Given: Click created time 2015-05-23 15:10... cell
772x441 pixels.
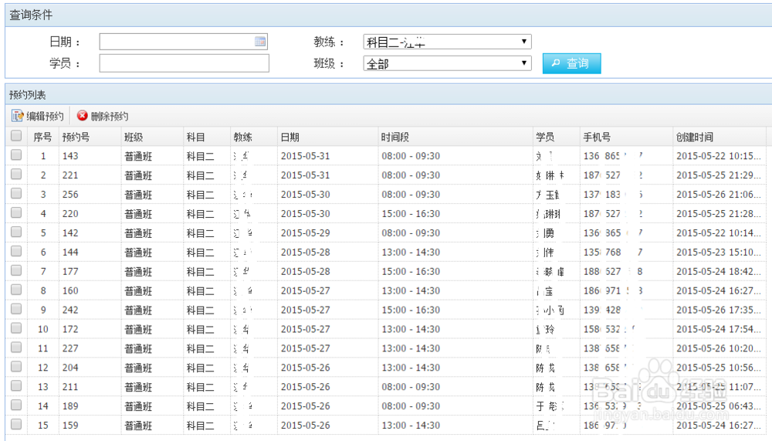Looking at the screenshot, I should (718, 252).
